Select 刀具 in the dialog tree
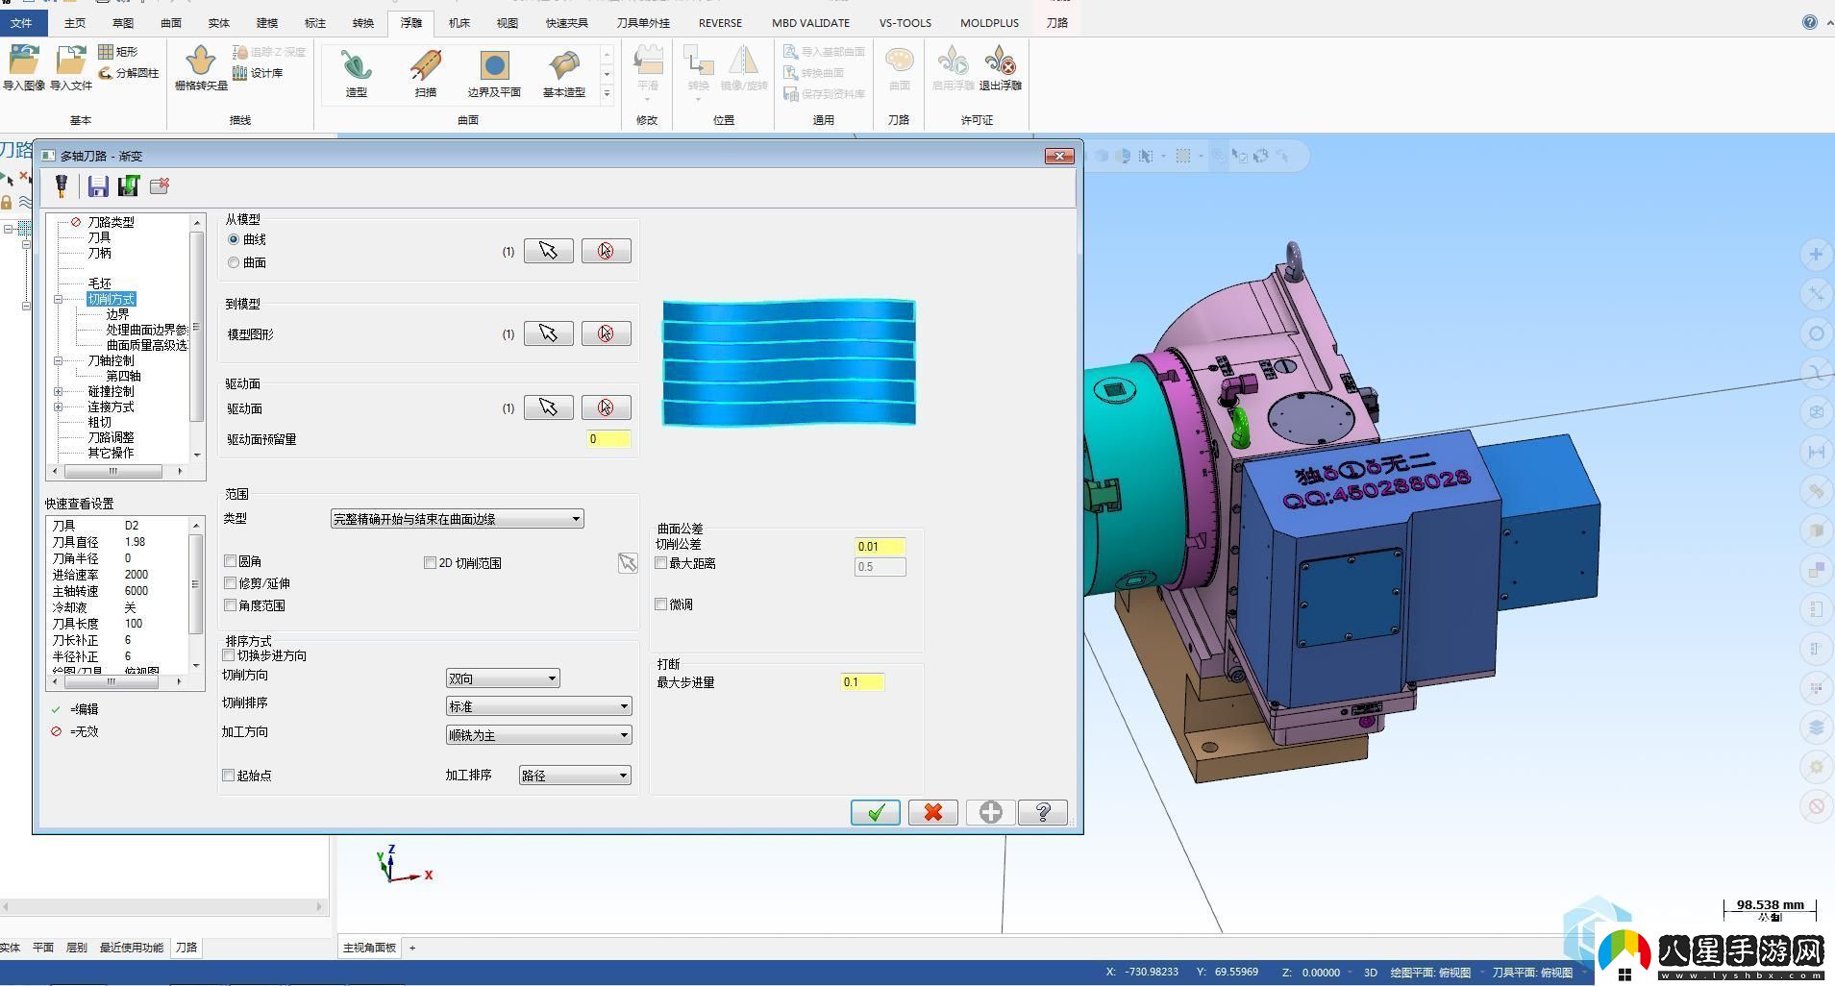The height and width of the screenshot is (986, 1835). [x=99, y=237]
